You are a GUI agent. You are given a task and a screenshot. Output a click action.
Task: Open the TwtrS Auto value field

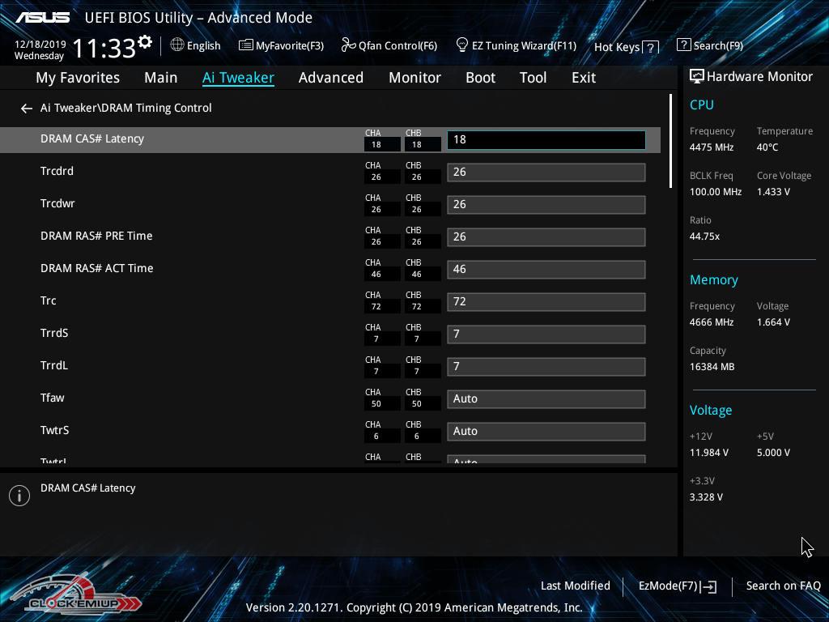tap(546, 431)
